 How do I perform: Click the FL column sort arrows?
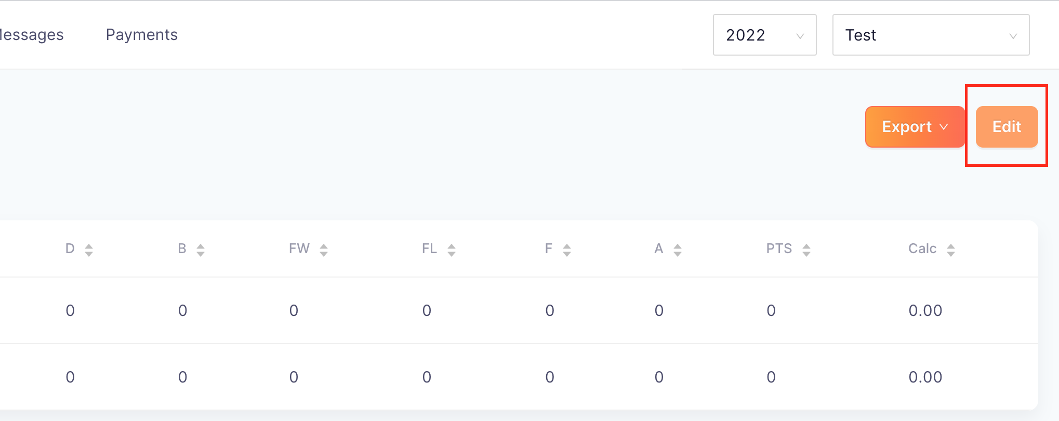(x=452, y=250)
